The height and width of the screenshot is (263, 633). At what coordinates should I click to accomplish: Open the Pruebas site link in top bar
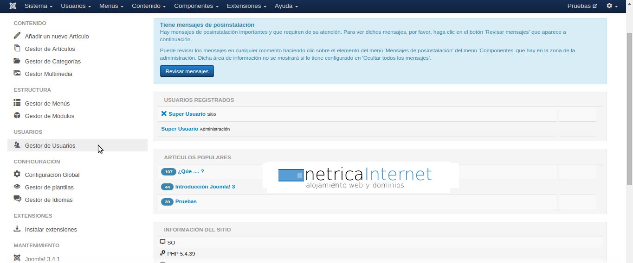click(x=582, y=6)
